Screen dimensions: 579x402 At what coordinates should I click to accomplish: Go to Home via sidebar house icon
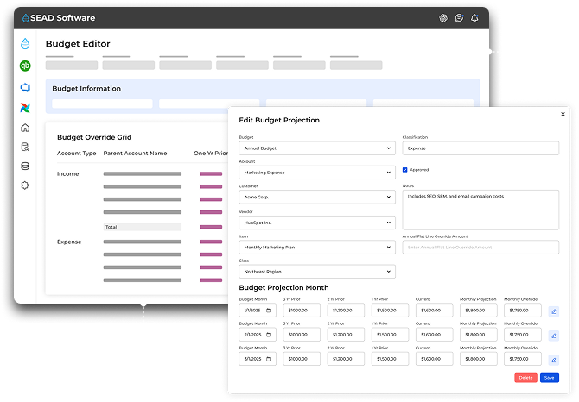[25, 128]
